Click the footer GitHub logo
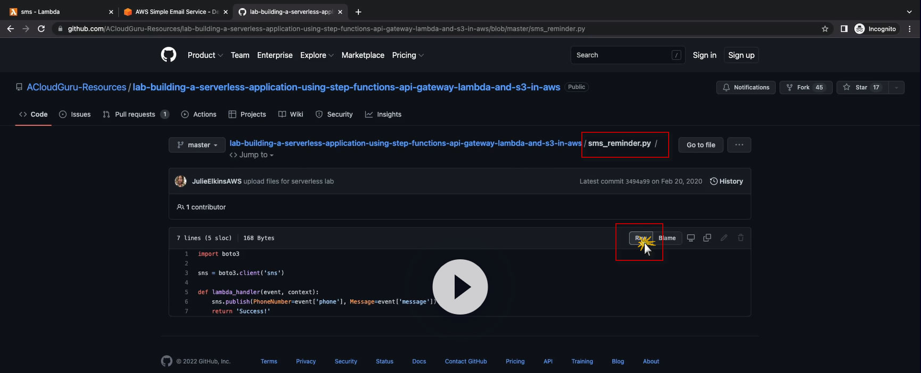Image resolution: width=921 pixels, height=373 pixels. (167, 361)
